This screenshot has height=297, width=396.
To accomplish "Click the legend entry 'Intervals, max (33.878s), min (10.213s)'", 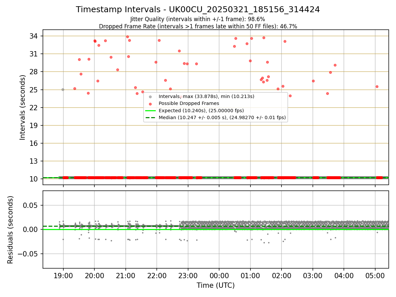I will (206, 97).
